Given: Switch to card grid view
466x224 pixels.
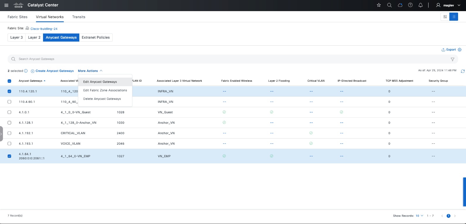Looking at the screenshot, I should (445, 17).
